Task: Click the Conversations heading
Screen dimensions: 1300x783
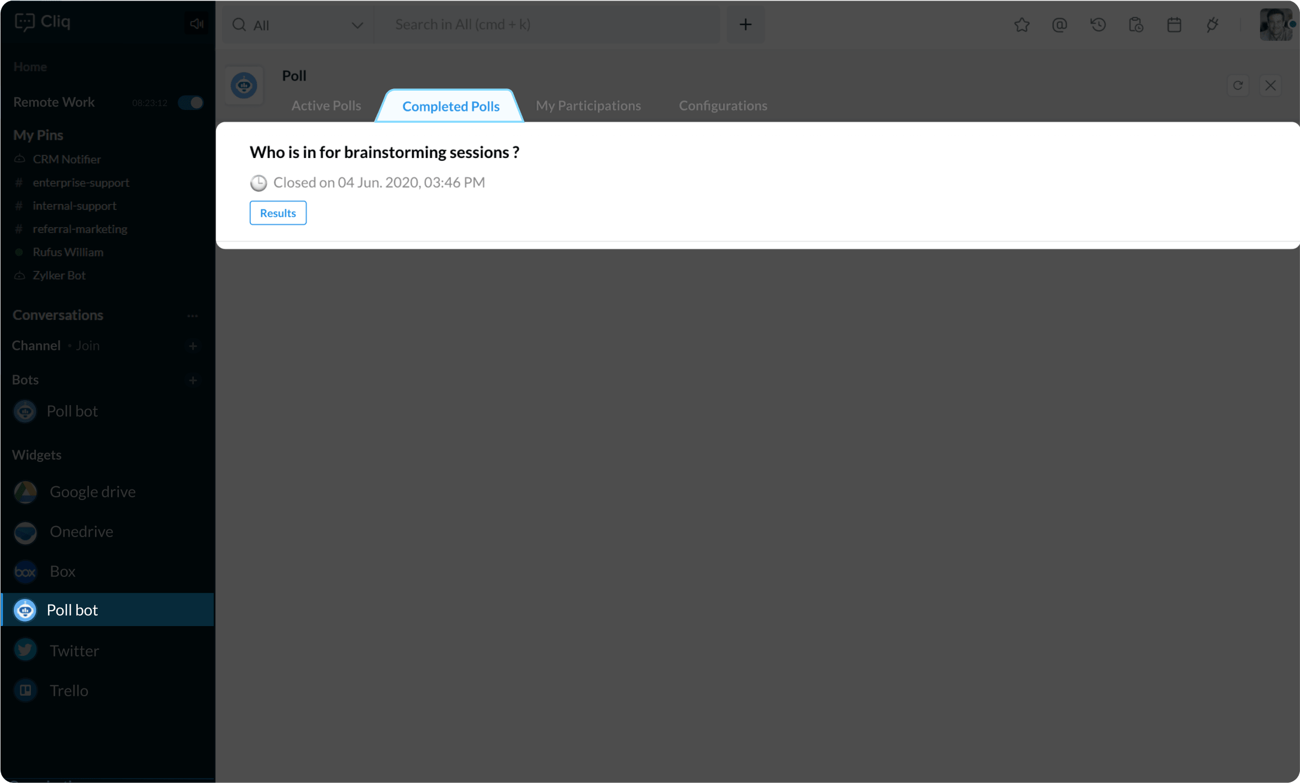Action: [x=58, y=315]
